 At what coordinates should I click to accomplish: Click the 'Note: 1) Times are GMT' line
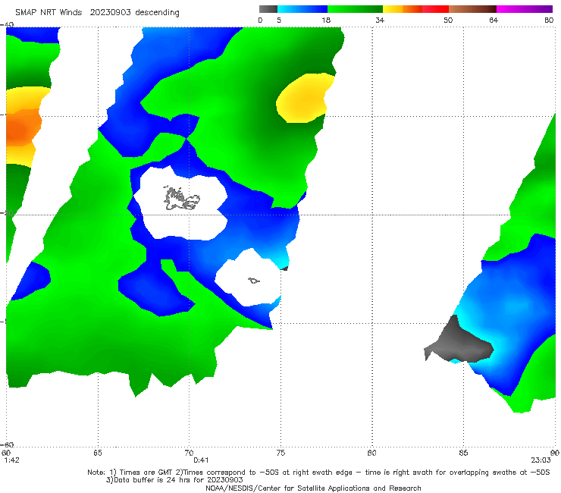(x=318, y=473)
